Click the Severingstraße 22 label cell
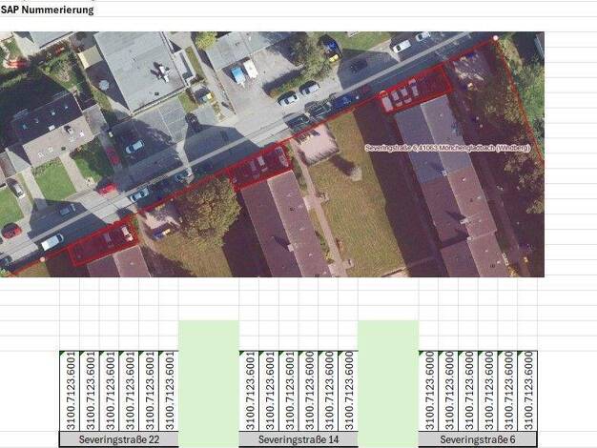This screenshot has height=448, width=597. click(x=119, y=439)
